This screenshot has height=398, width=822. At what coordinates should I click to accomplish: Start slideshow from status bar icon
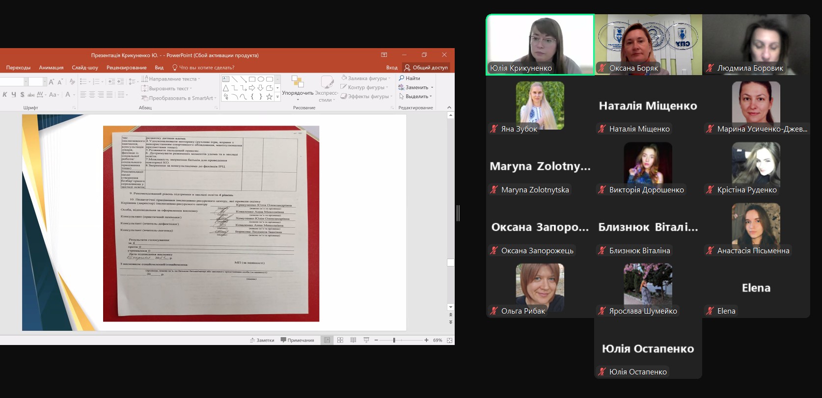point(366,340)
